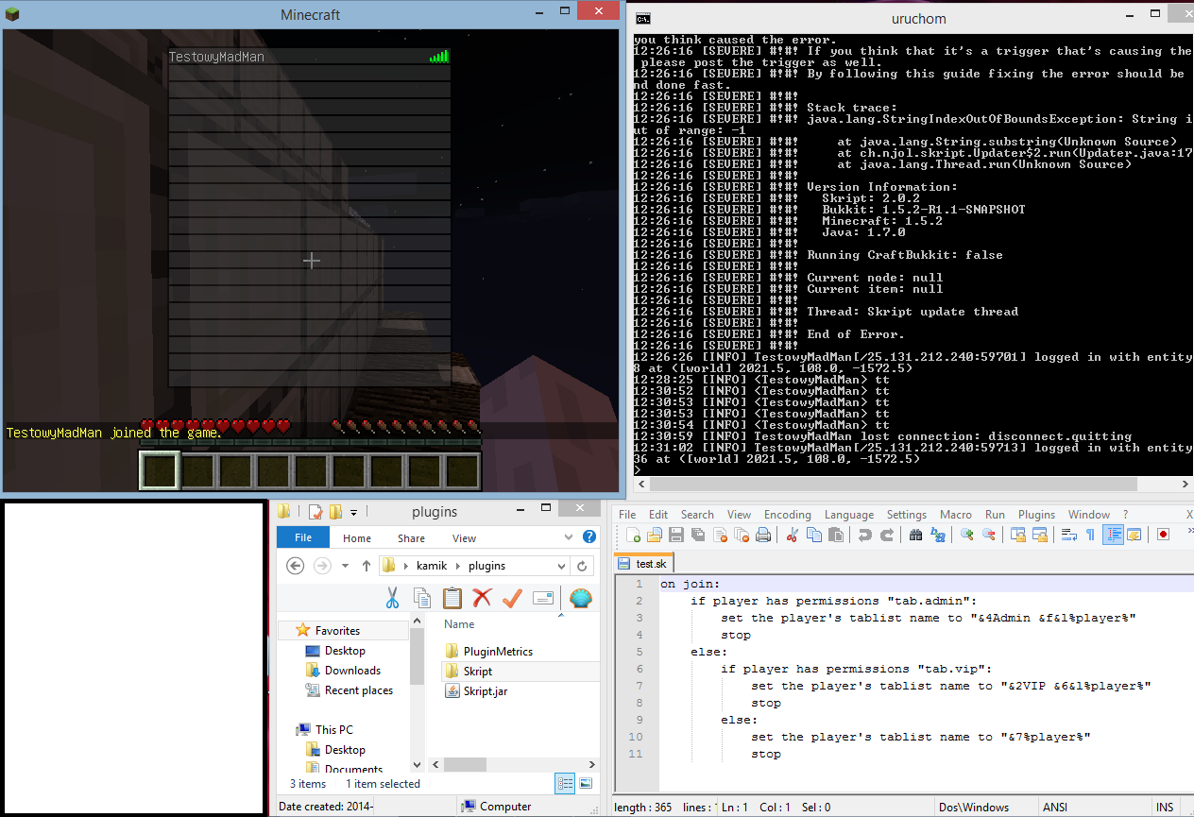Click the Copy icon in Notepad++ toolbar
The height and width of the screenshot is (817, 1194).
813,535
